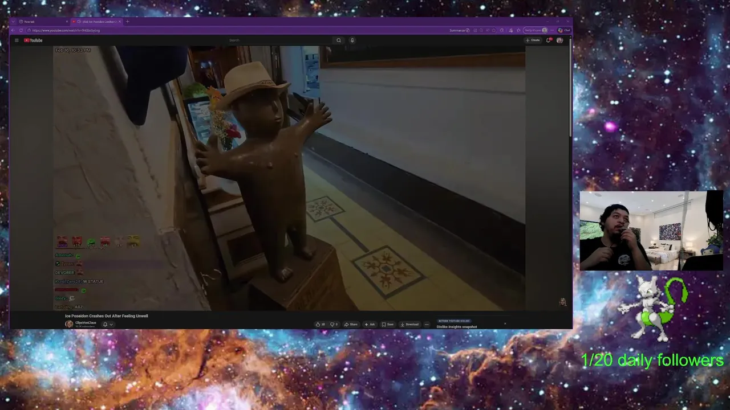Open the YouTube notifications bell
This screenshot has height=410, width=730.
[x=549, y=40]
